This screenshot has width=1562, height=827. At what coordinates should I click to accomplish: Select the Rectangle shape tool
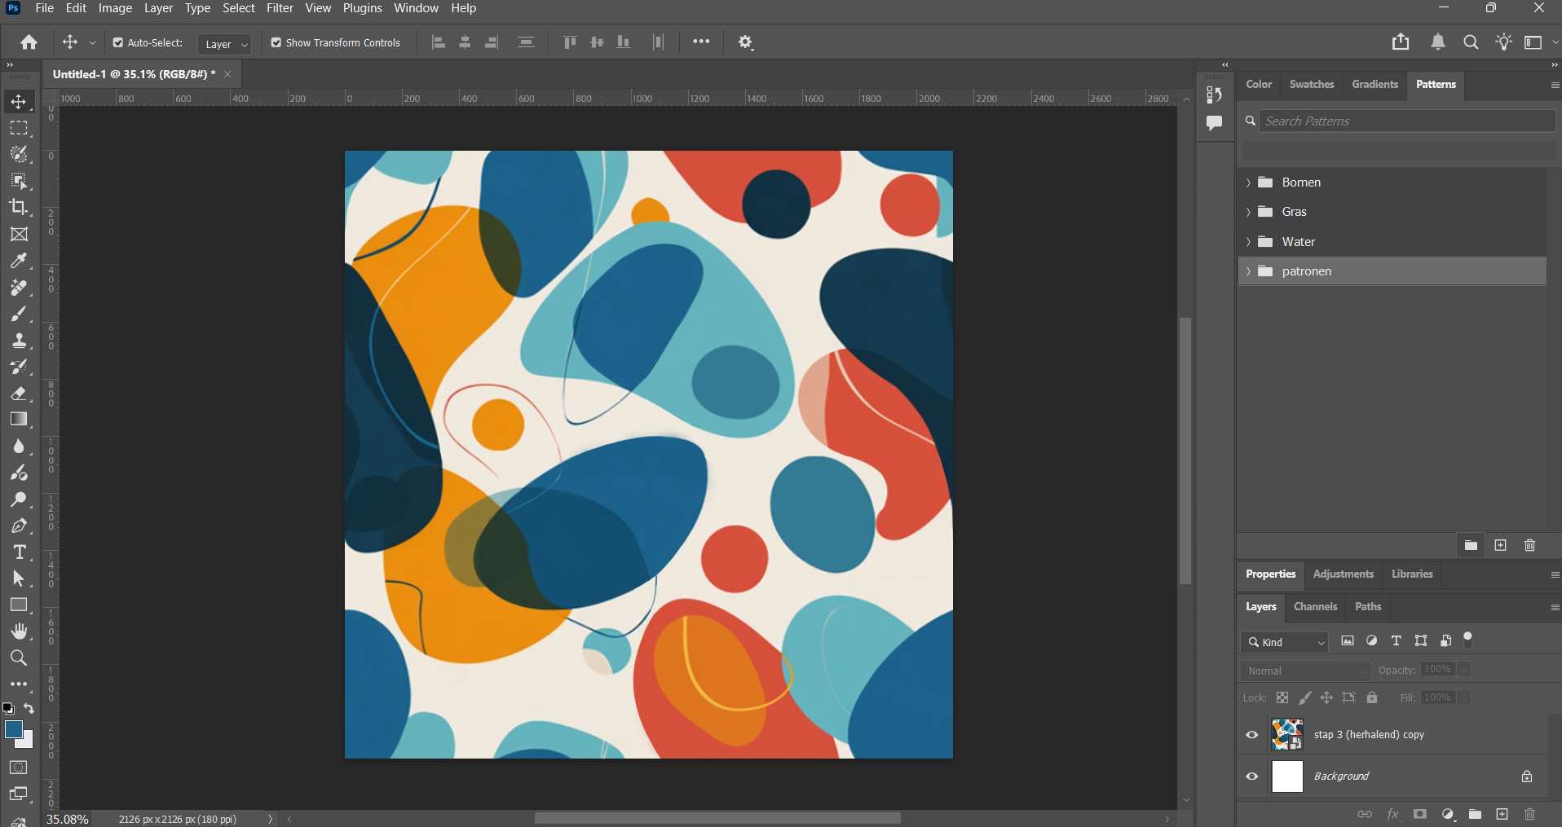click(x=18, y=605)
